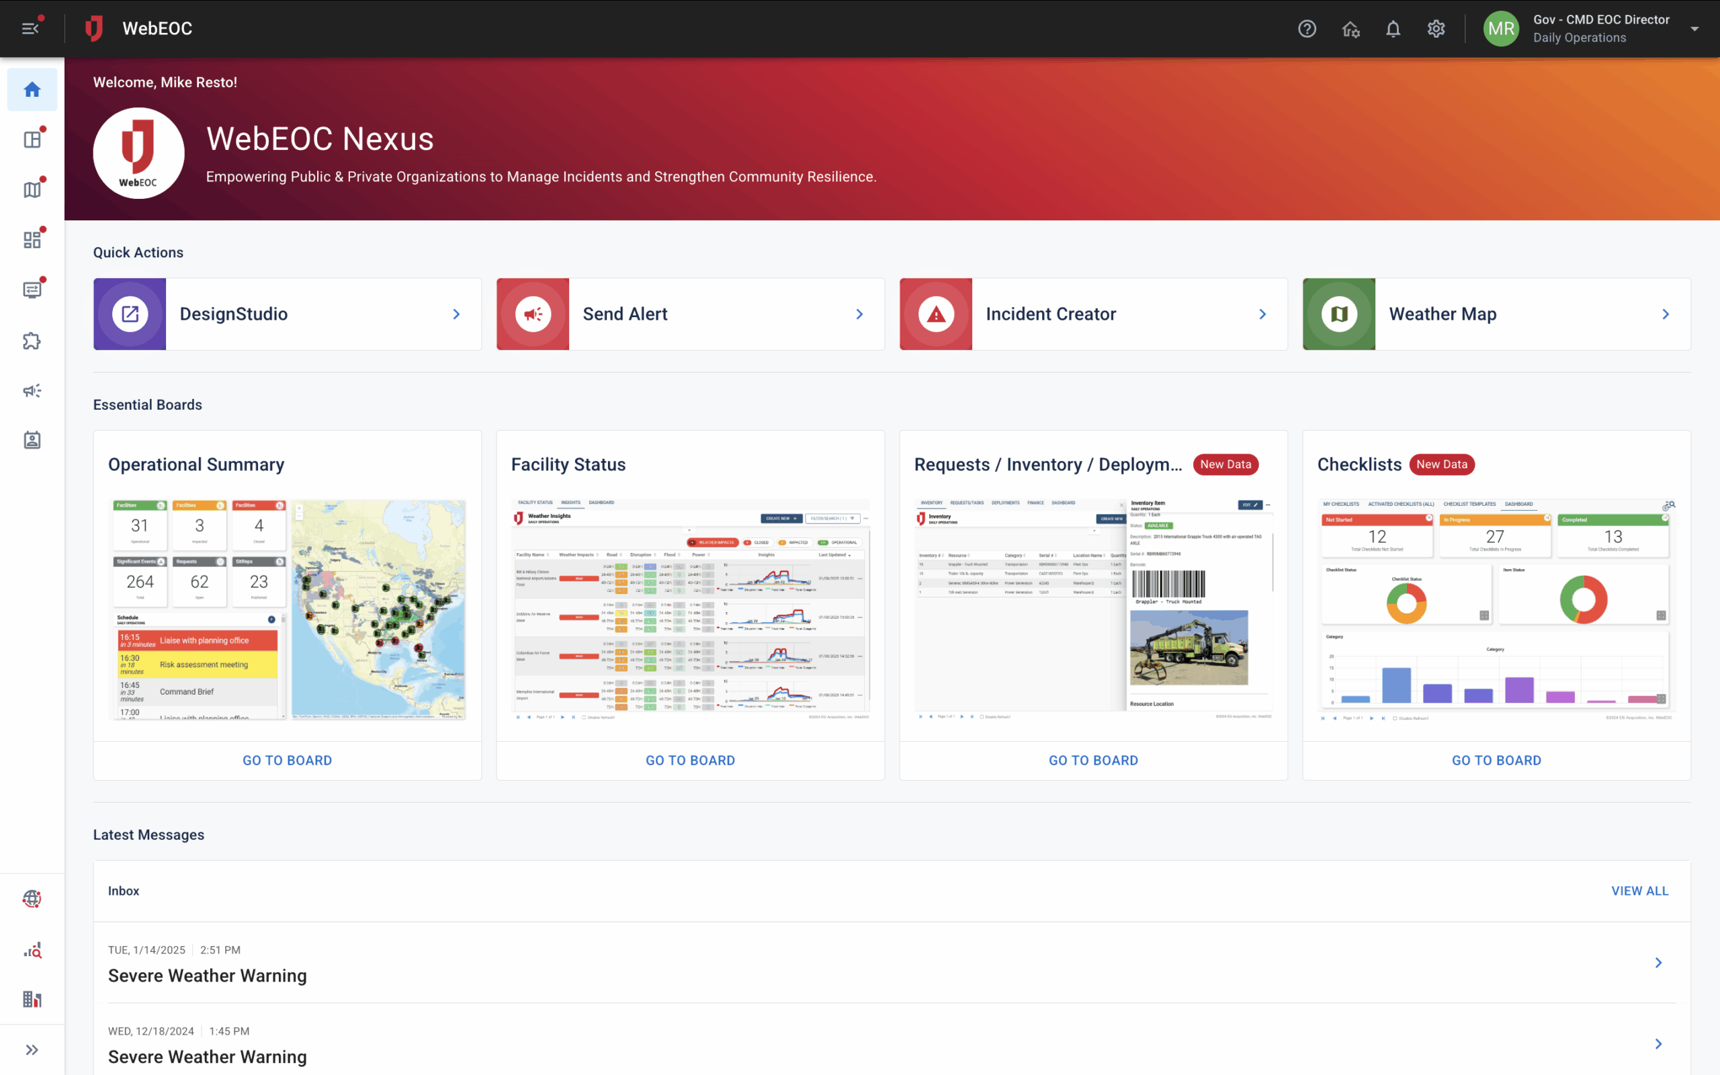
Task: Click the notifications bell icon
Action: tap(1392, 28)
